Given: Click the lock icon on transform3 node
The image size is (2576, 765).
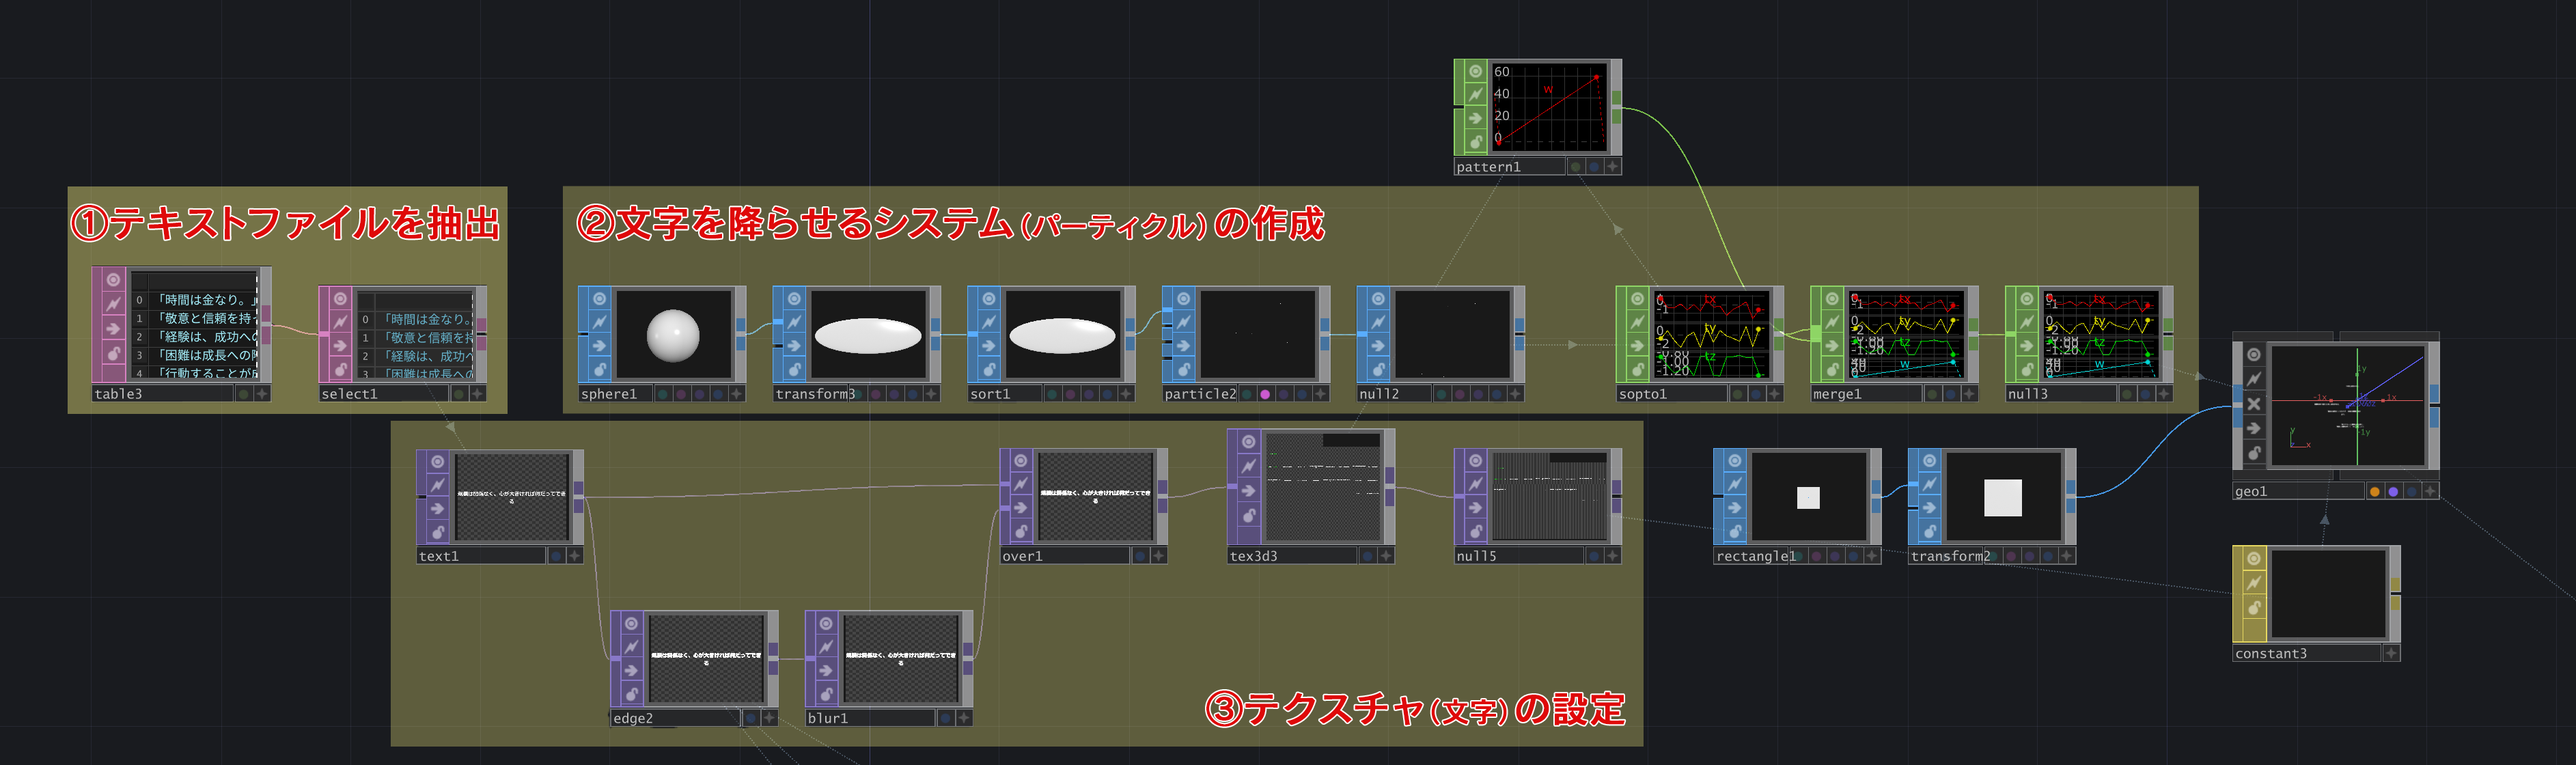Looking at the screenshot, I should (794, 369).
